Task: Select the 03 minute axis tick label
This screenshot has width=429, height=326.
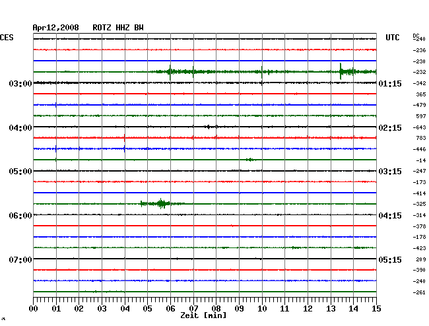Action: point(102,309)
